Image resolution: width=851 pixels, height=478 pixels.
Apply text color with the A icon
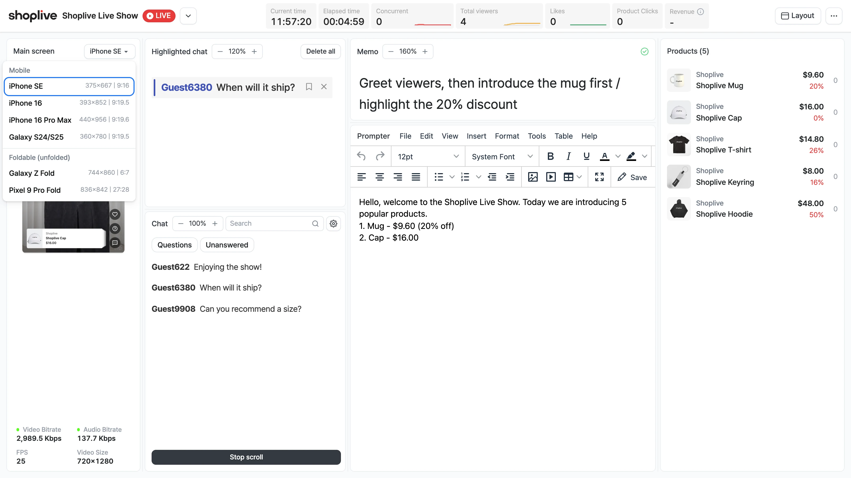point(604,156)
